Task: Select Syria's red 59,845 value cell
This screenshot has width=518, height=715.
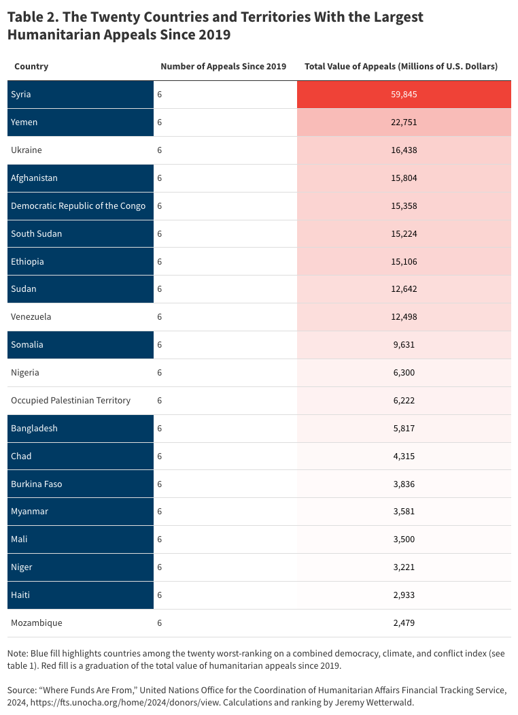Action: pos(404,95)
